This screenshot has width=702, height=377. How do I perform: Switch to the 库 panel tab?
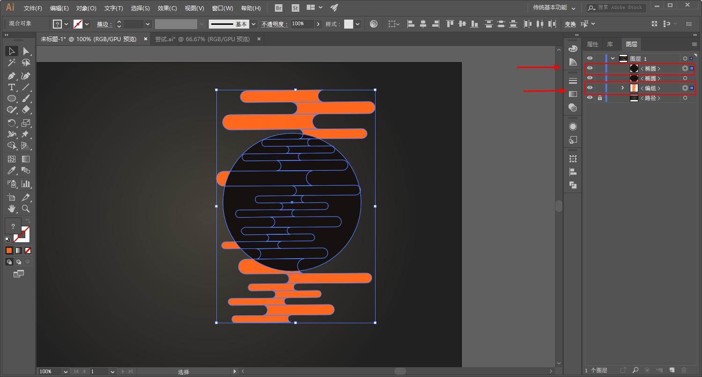tap(610, 44)
